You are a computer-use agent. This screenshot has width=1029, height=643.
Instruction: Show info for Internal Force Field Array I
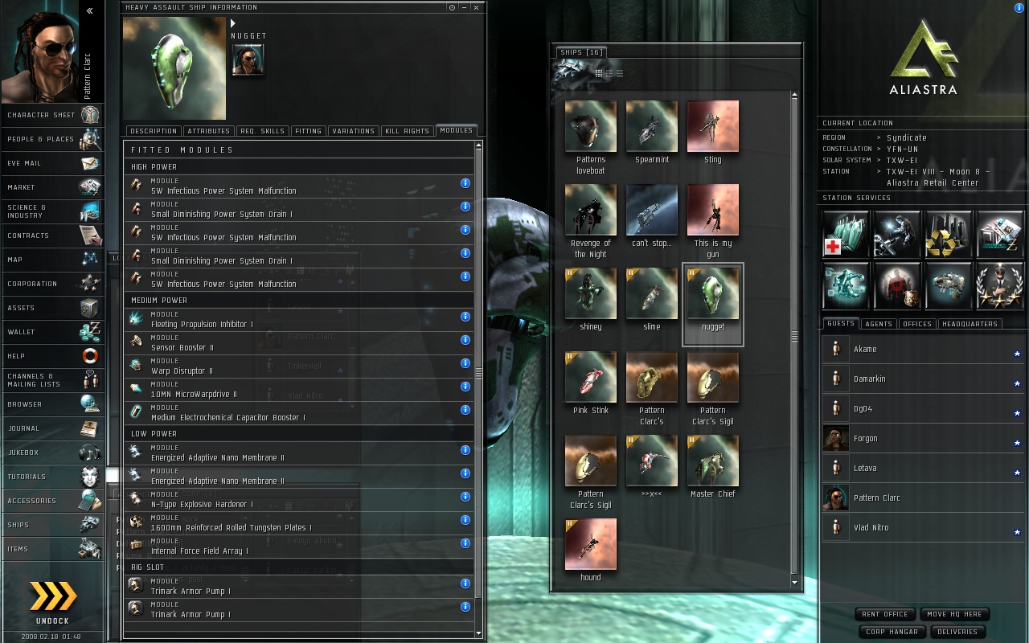[465, 543]
